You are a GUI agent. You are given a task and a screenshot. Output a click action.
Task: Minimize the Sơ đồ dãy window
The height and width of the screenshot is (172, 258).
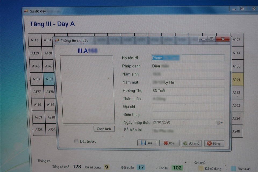coord(234,9)
